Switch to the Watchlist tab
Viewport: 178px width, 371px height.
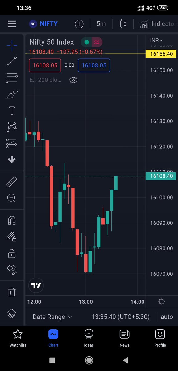[x=18, y=338]
